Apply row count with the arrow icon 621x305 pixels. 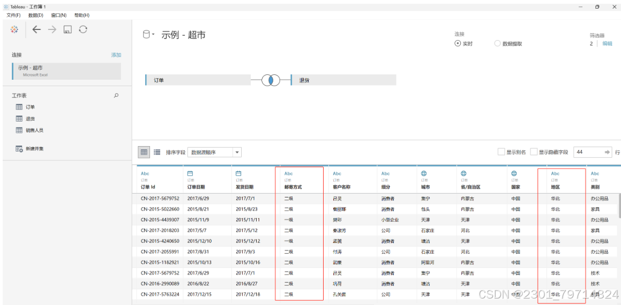tap(608, 152)
